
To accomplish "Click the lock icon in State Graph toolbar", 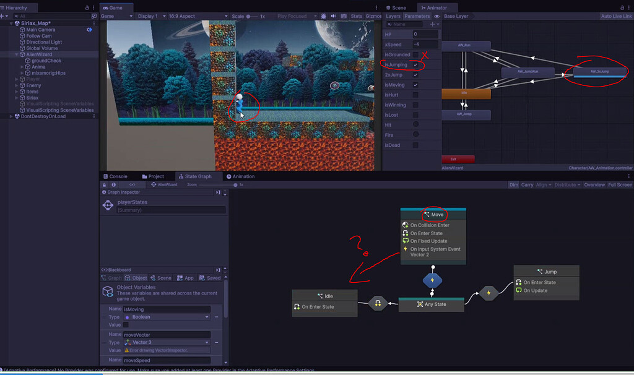I will click(x=104, y=184).
